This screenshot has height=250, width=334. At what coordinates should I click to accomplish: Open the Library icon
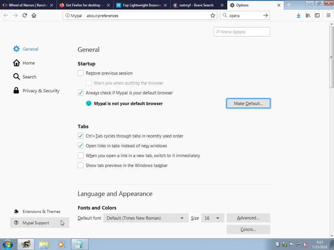coord(308,16)
